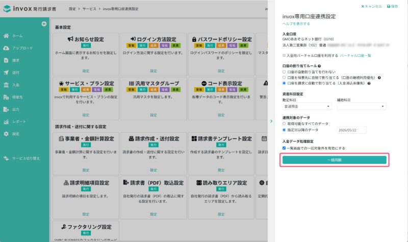408x242 pixels.
Task: Click the grid icon of 請求書テンプレート設定
Action: (x=194, y=139)
